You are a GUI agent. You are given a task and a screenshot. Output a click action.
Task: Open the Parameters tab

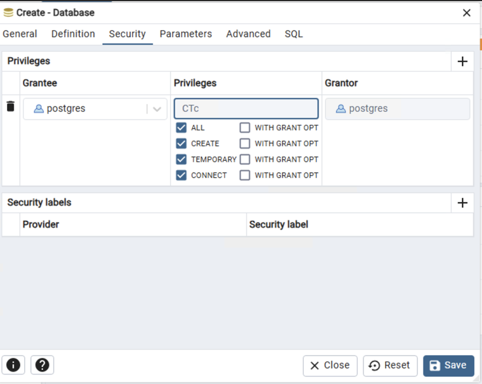[x=186, y=34]
